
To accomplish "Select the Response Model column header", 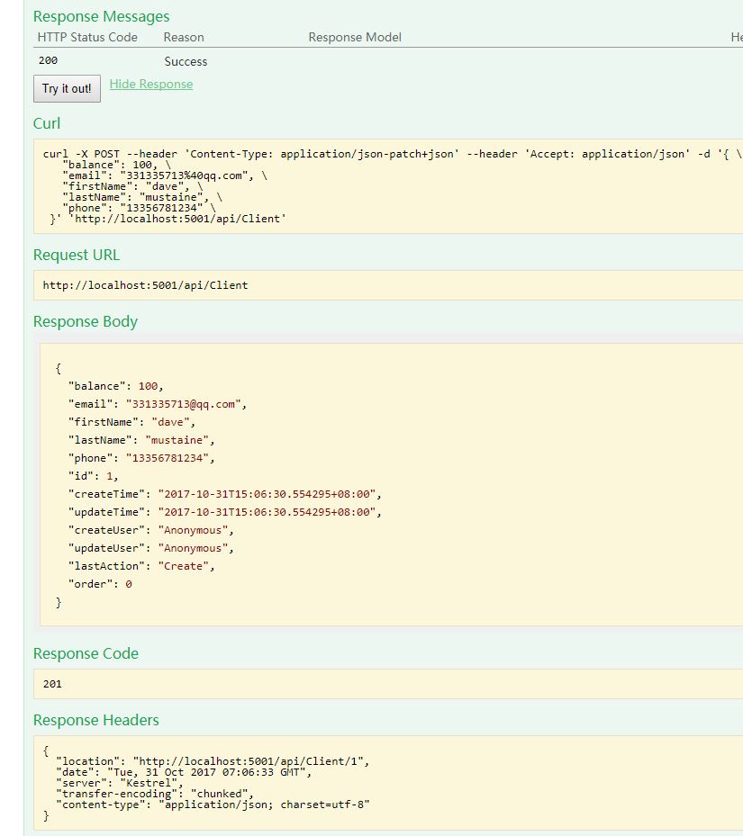I will coord(355,37).
